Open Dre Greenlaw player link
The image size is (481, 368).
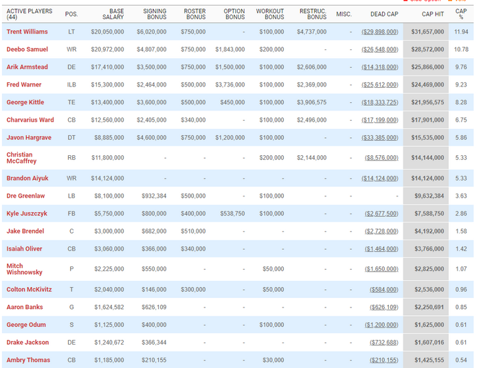[x=25, y=196]
